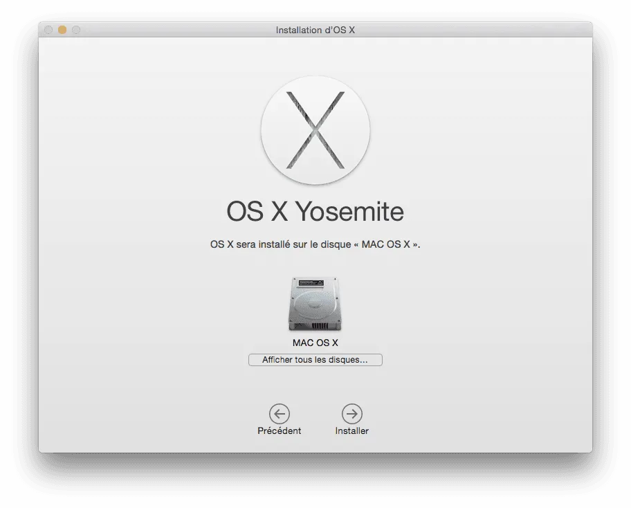Select the left-pointing arrow below the disk
This screenshot has width=631, height=508.
[279, 414]
